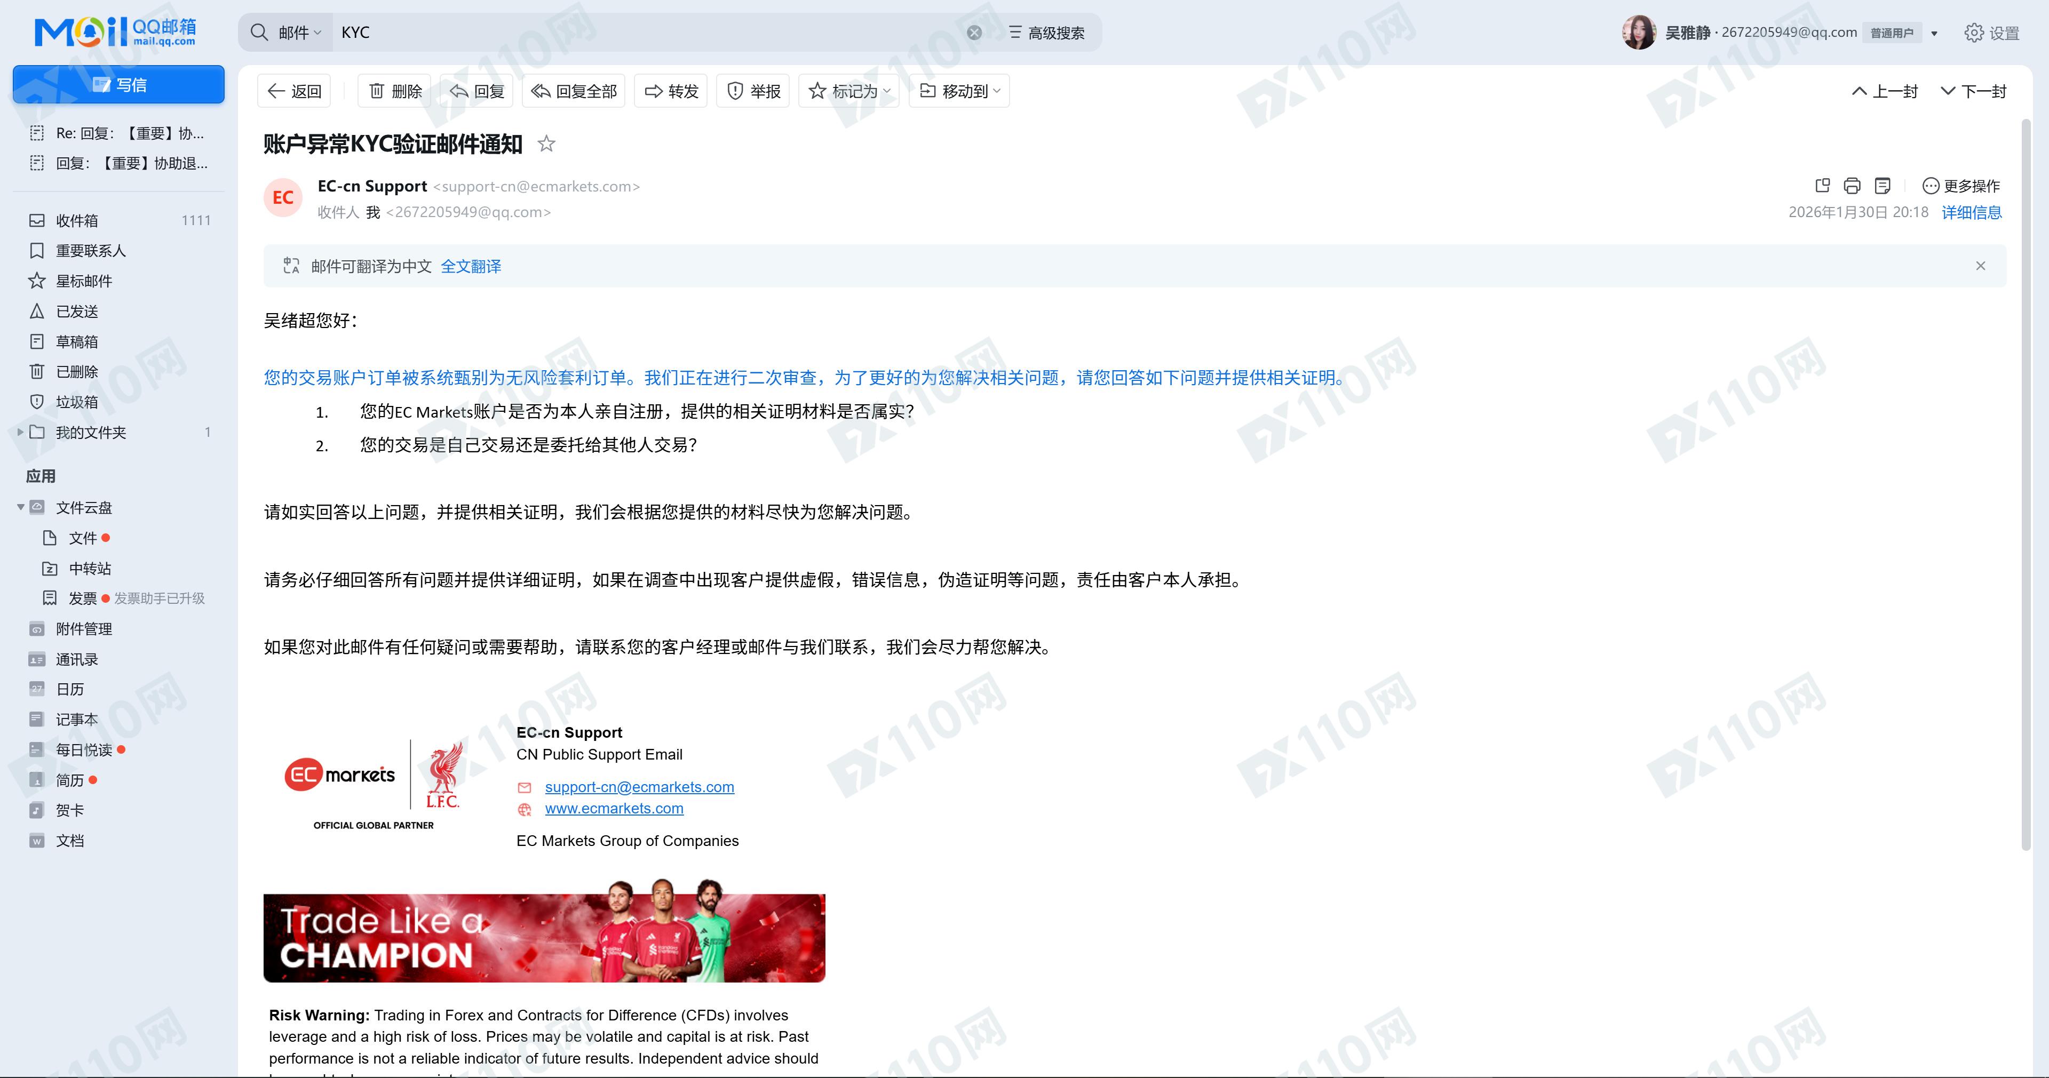Click the QQ Mail logo
Screen dimensions: 2049x1078
click(x=115, y=32)
